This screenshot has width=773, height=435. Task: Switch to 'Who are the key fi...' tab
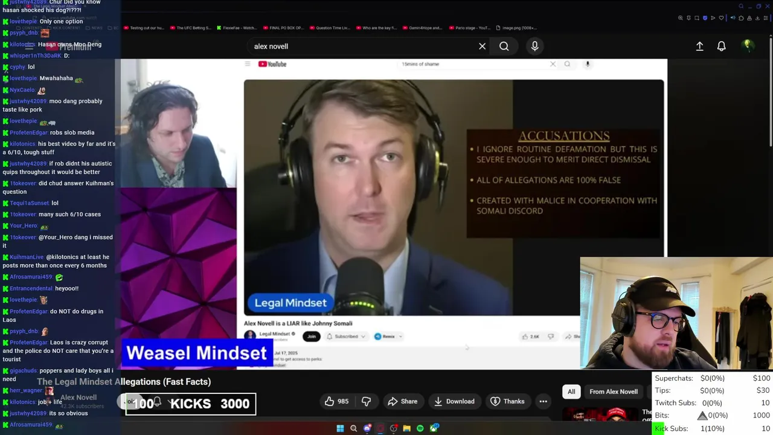376,28
